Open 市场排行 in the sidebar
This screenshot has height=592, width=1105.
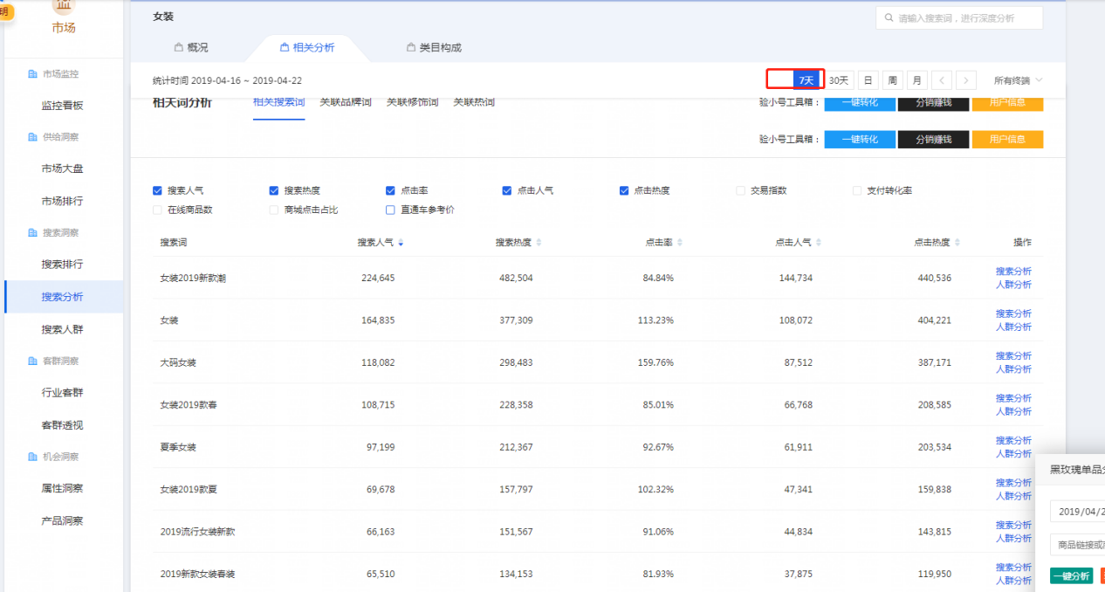(x=63, y=201)
